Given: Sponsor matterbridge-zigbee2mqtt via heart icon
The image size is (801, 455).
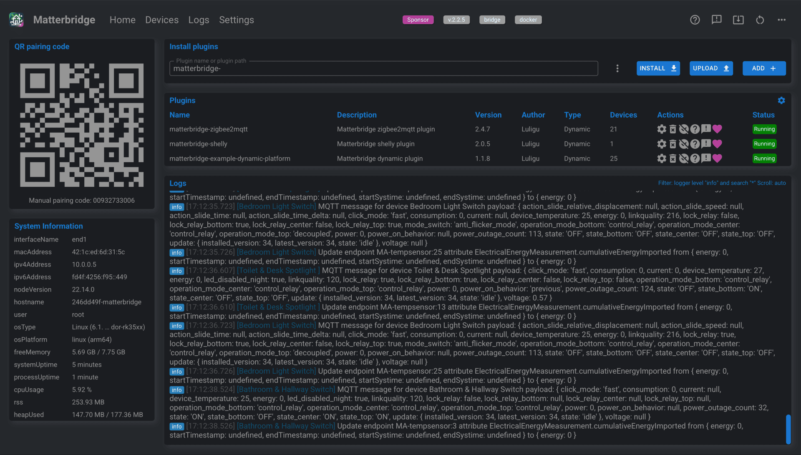Looking at the screenshot, I should pos(717,129).
